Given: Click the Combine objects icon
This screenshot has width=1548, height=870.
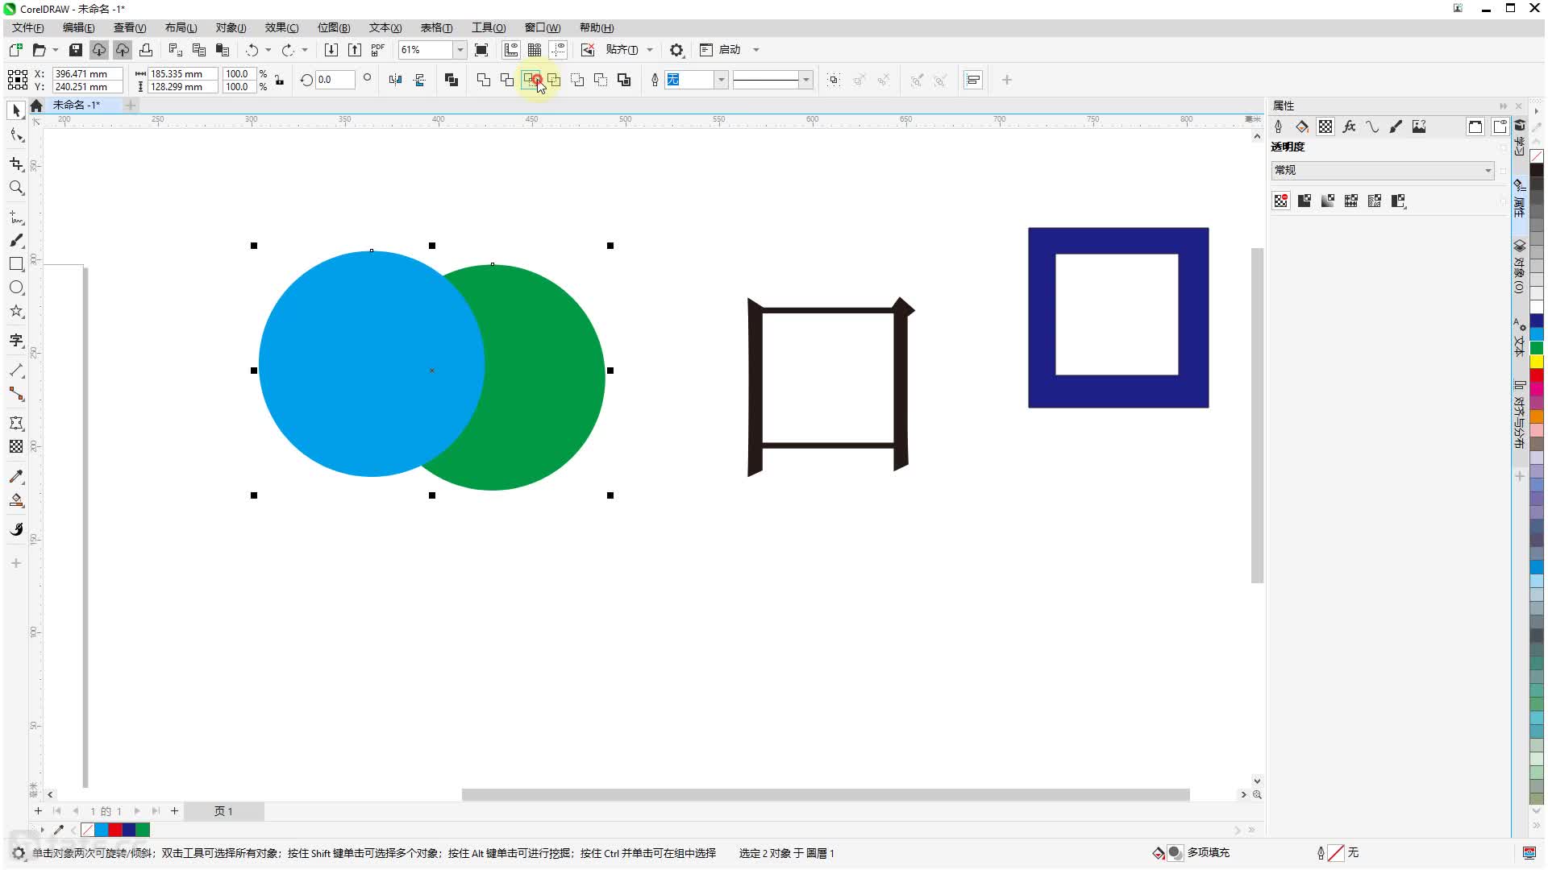Looking at the screenshot, I should coord(451,80).
